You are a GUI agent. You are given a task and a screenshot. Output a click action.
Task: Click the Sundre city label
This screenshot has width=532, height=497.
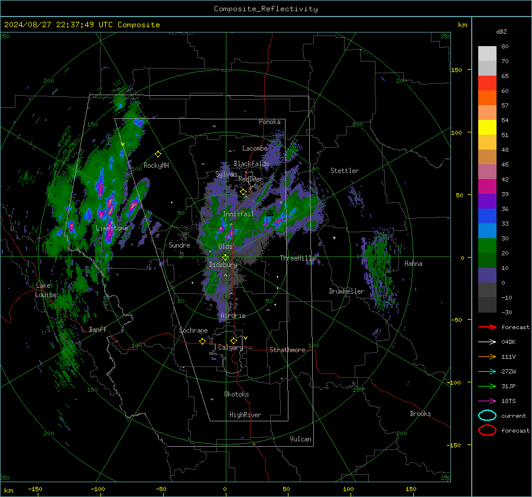(x=179, y=245)
